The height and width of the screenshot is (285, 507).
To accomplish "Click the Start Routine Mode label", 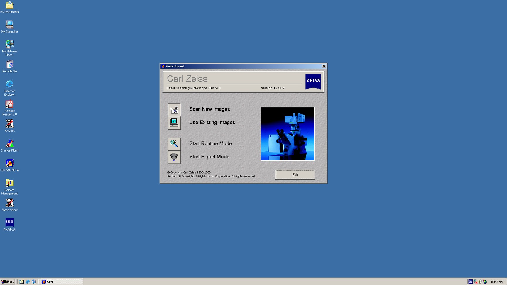I will point(211,143).
